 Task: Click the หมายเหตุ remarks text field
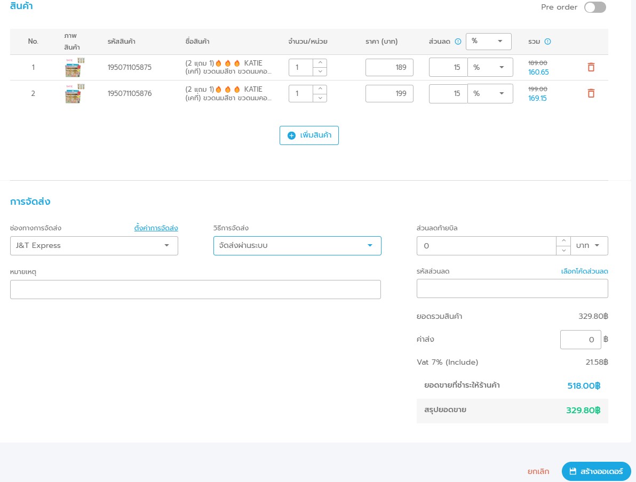point(195,290)
